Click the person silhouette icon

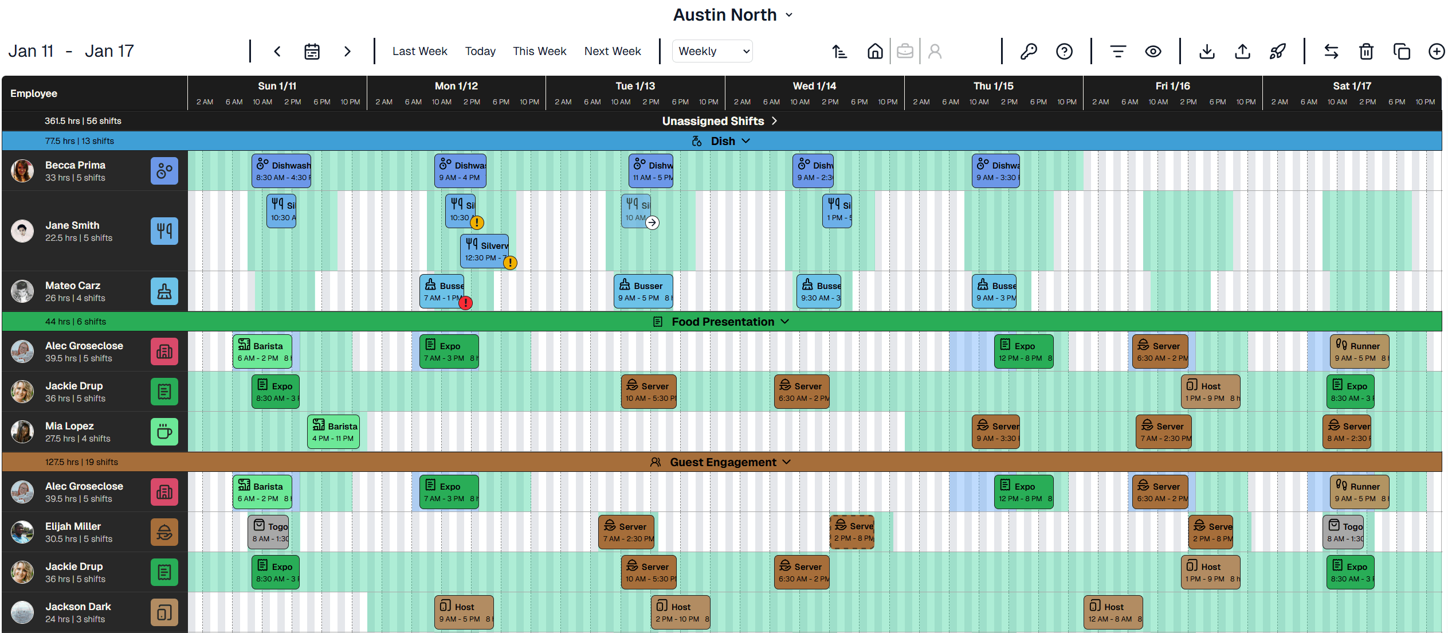point(935,52)
